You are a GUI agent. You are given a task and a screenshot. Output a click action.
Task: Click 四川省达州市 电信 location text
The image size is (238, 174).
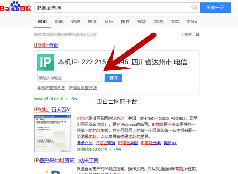[x=159, y=62]
